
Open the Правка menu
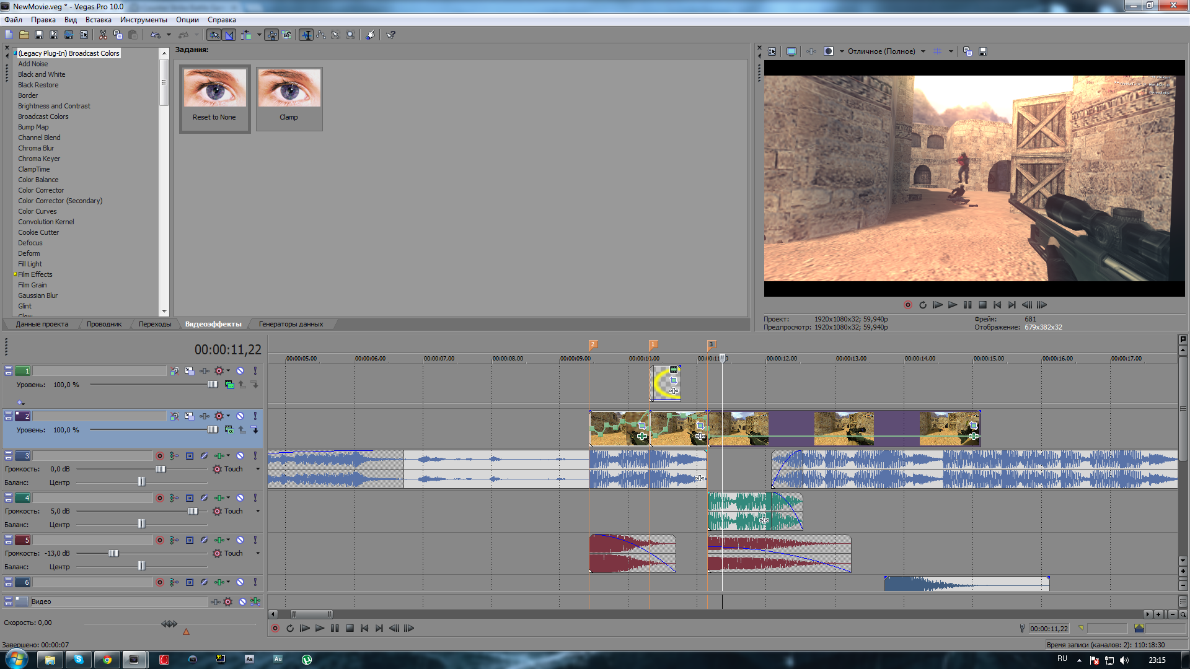[43, 20]
